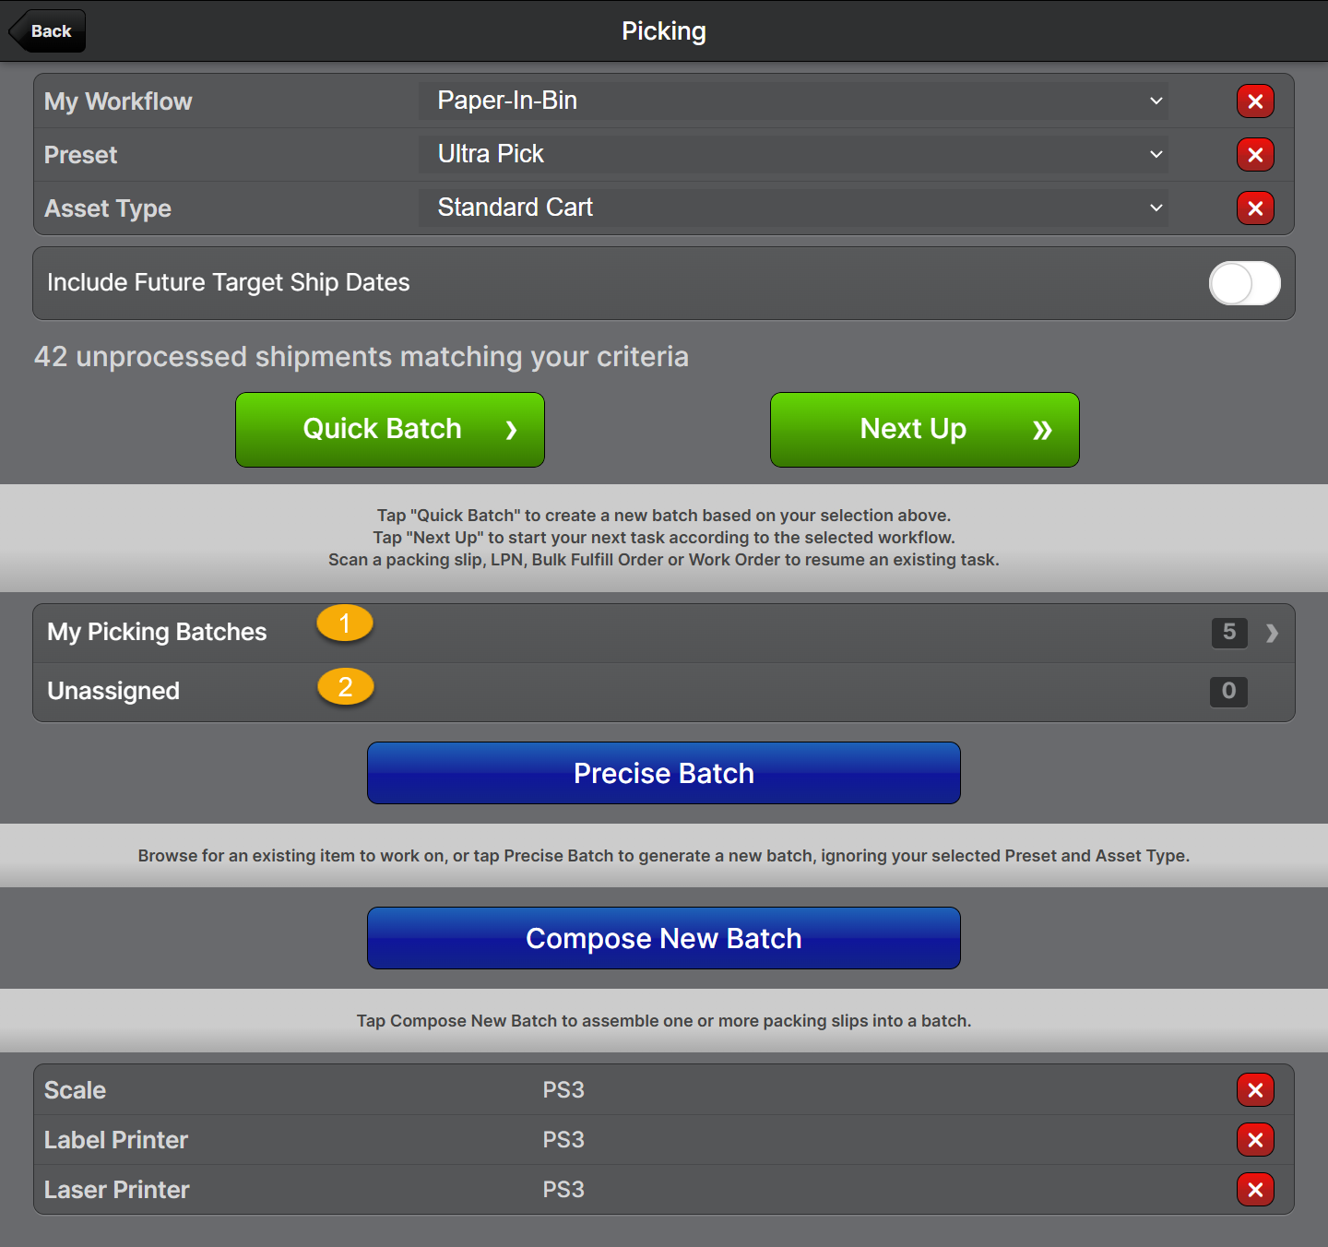
Task: Clear the Preset selection
Action: coord(1255,155)
